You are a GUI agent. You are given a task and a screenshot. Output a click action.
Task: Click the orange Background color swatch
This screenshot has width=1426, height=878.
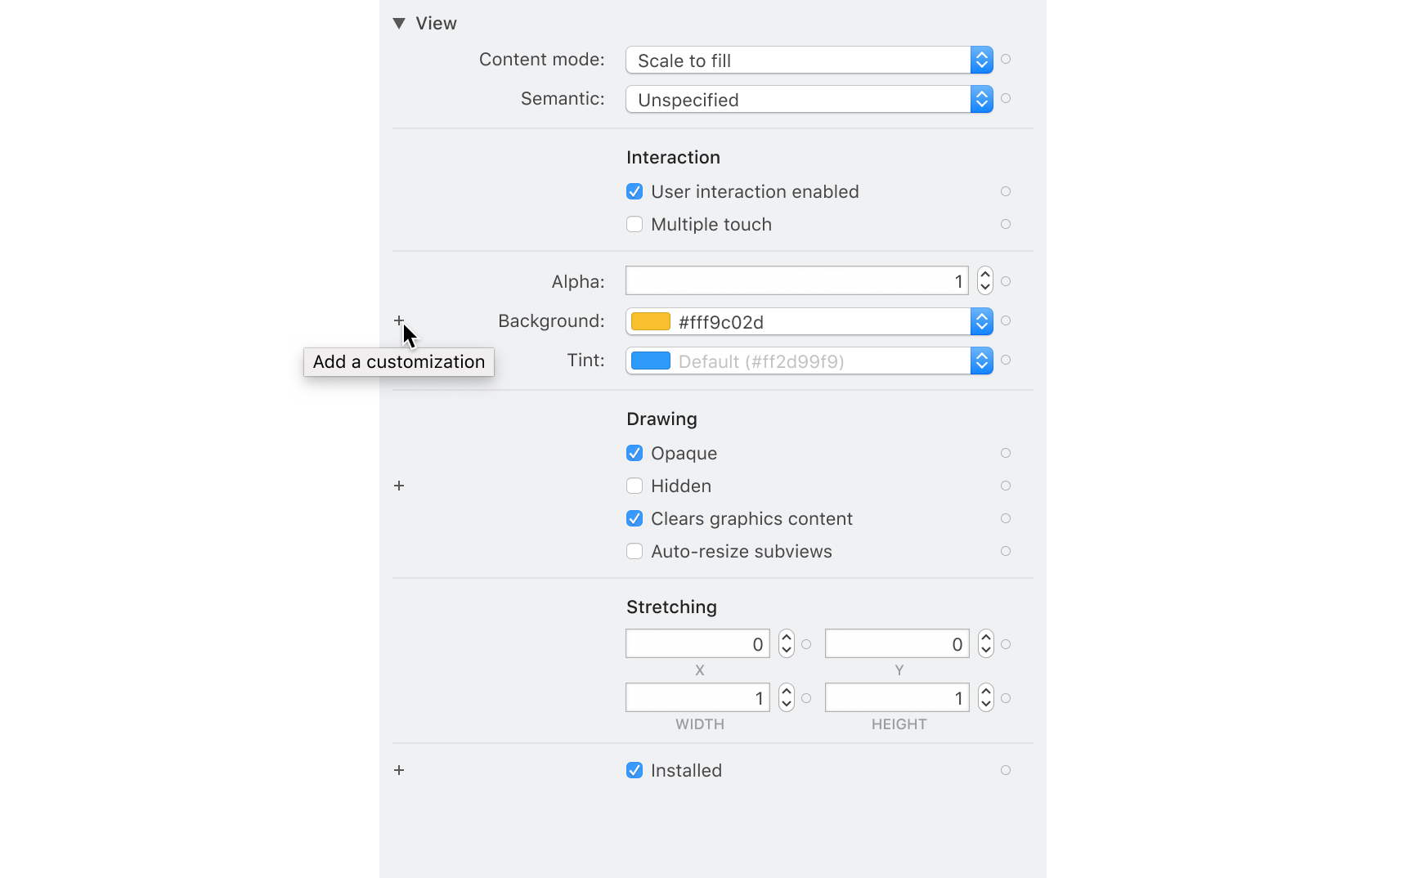[x=650, y=321]
